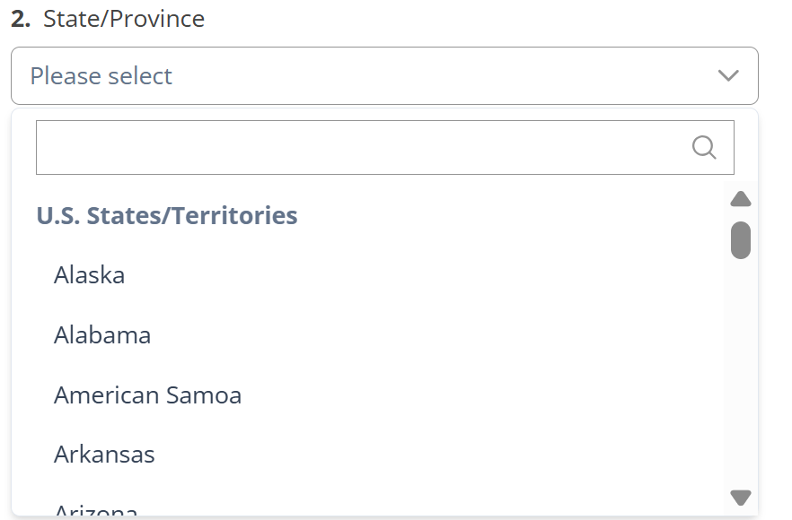This screenshot has height=520, width=792.
Task: Click the scrollbar track below the thumb
Action: coord(741,373)
